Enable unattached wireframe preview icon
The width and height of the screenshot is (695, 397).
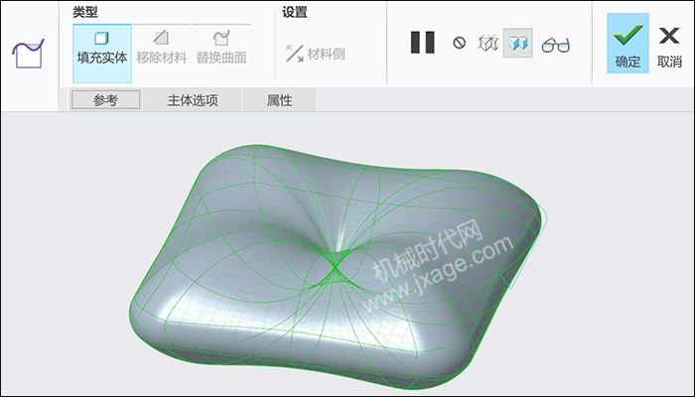488,43
